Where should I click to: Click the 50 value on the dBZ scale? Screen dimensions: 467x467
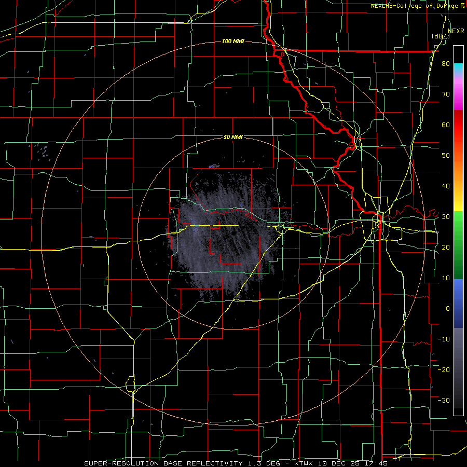click(446, 156)
